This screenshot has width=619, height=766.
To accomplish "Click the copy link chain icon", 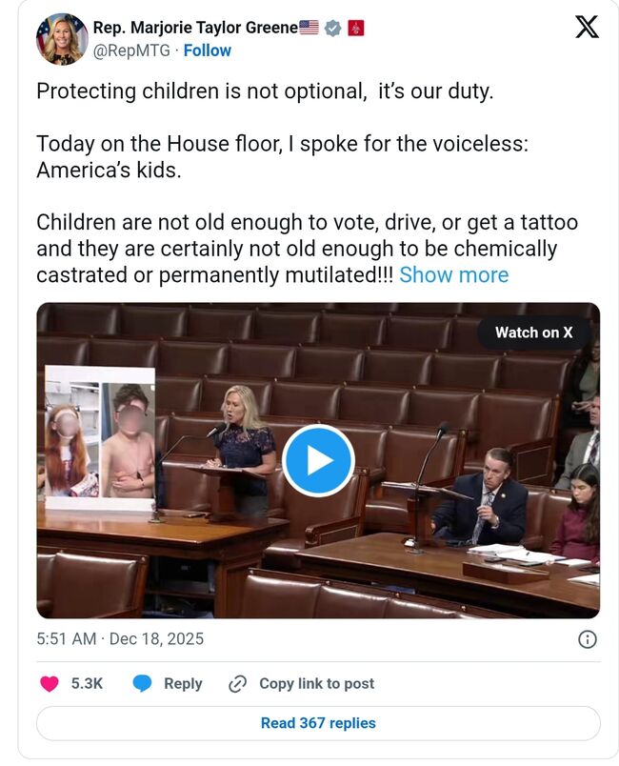I will [238, 683].
